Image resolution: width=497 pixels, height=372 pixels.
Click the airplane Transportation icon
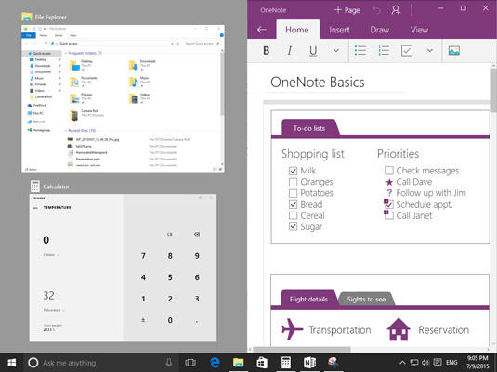292,329
